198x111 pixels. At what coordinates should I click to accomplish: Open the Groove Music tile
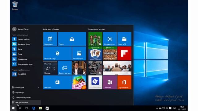[x=110, y=39]
